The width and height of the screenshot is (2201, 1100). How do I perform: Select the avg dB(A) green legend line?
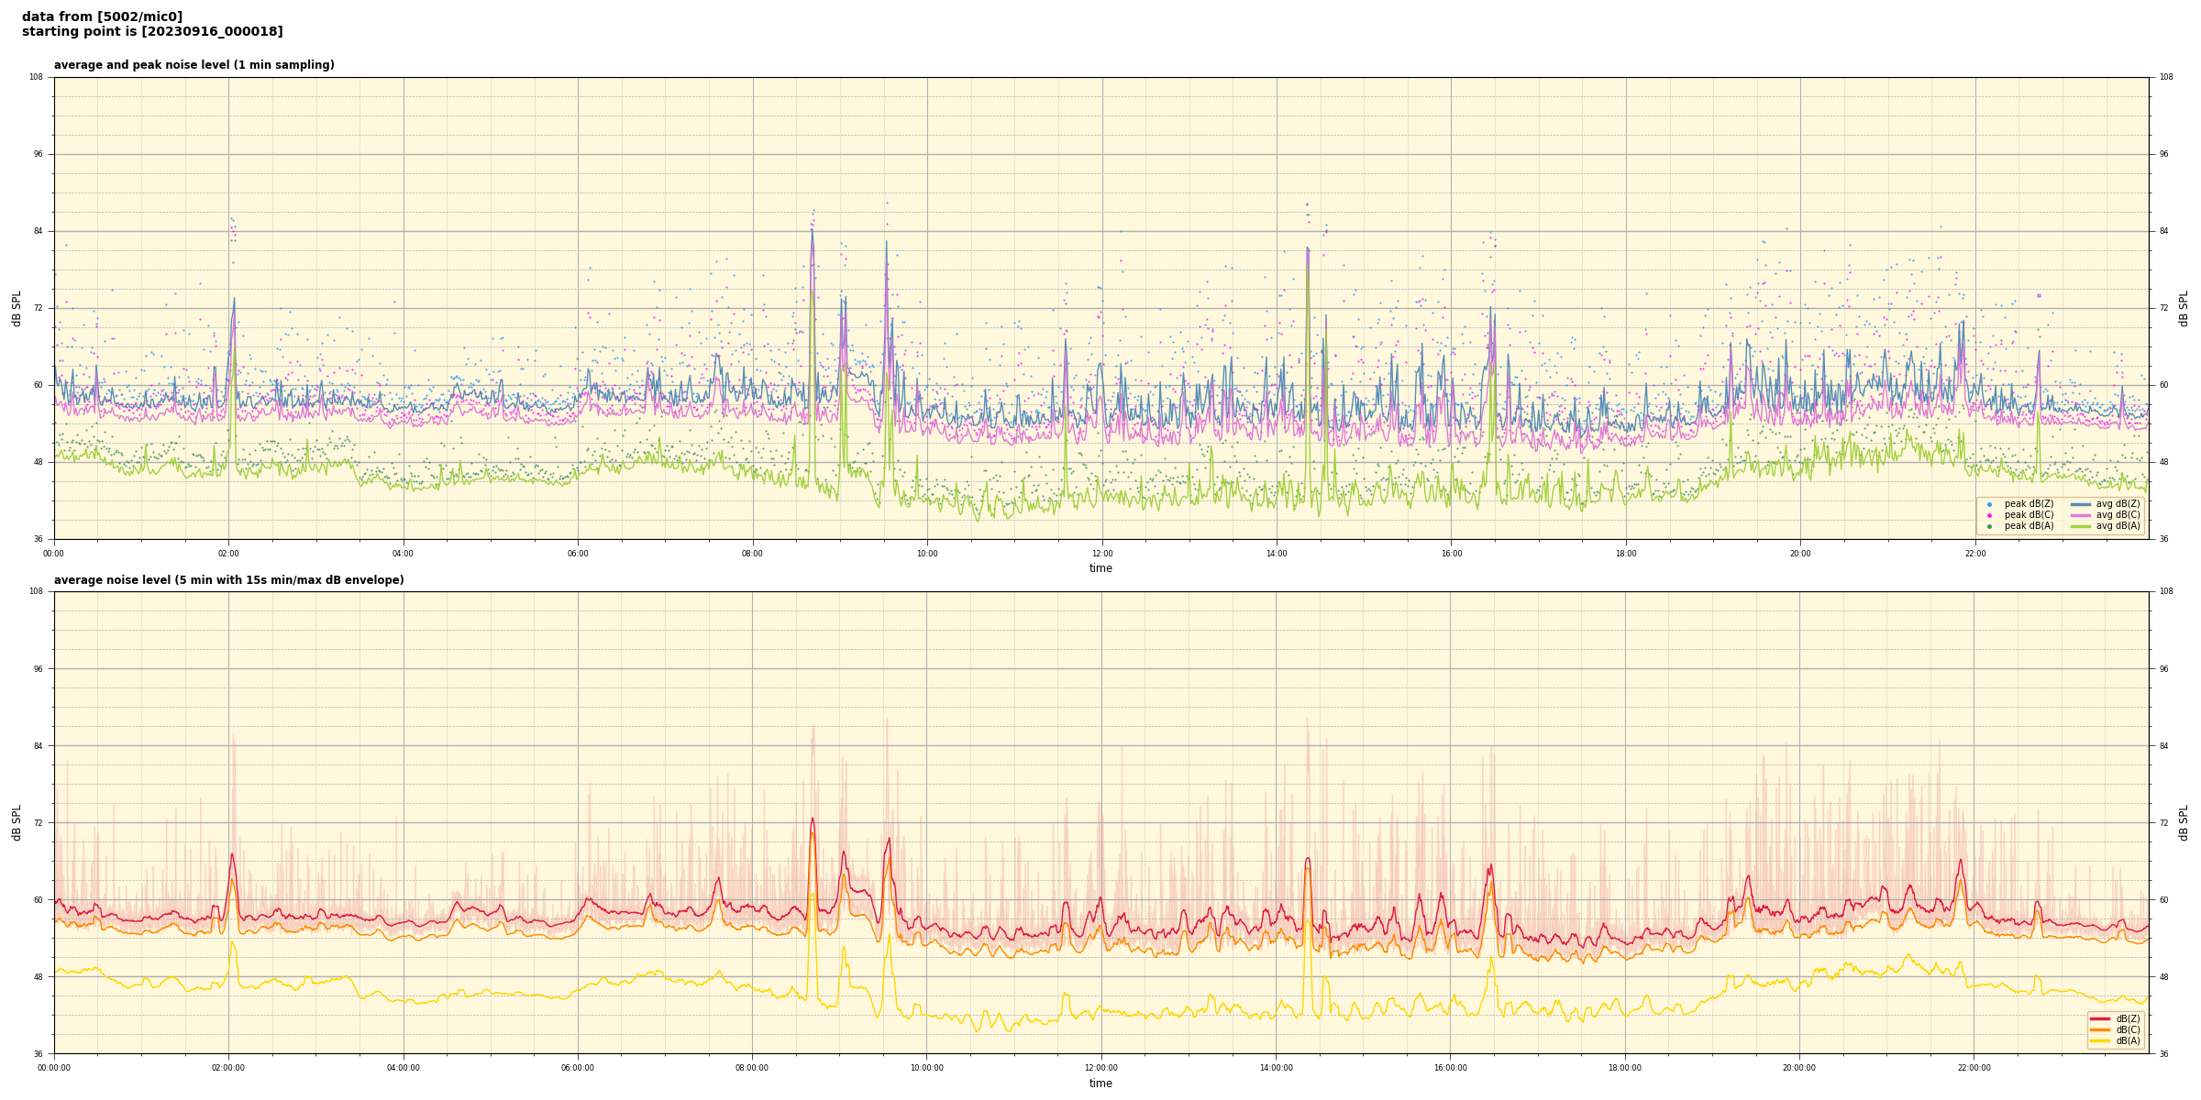2081,526
